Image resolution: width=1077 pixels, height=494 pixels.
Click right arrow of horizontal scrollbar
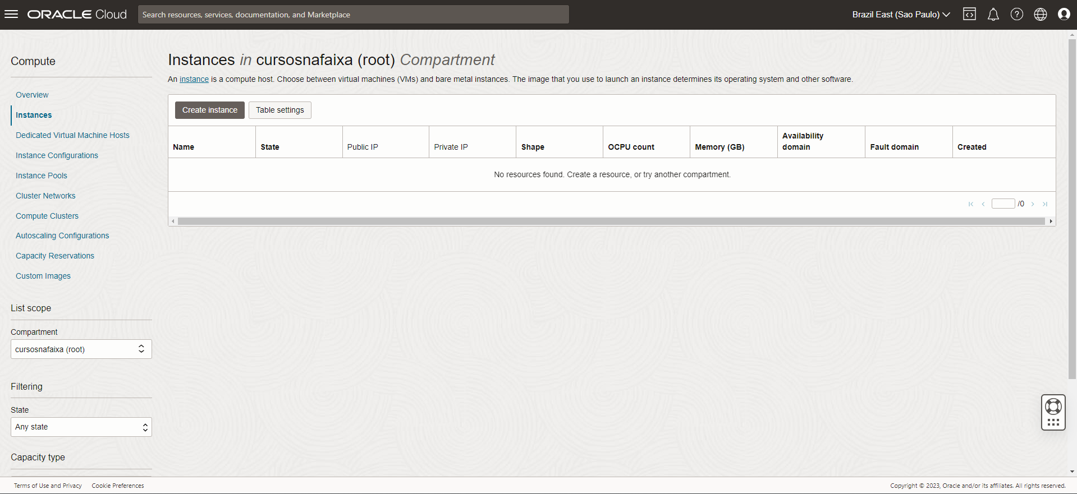pyautogui.click(x=1051, y=221)
